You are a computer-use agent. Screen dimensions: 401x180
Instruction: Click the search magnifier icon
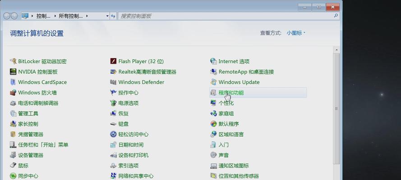click(x=336, y=16)
